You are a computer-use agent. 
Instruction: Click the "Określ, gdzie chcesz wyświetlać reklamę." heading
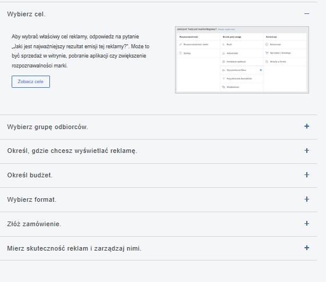(72, 151)
